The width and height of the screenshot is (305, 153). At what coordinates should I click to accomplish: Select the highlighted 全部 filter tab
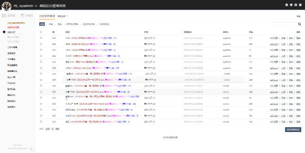click(x=42, y=24)
